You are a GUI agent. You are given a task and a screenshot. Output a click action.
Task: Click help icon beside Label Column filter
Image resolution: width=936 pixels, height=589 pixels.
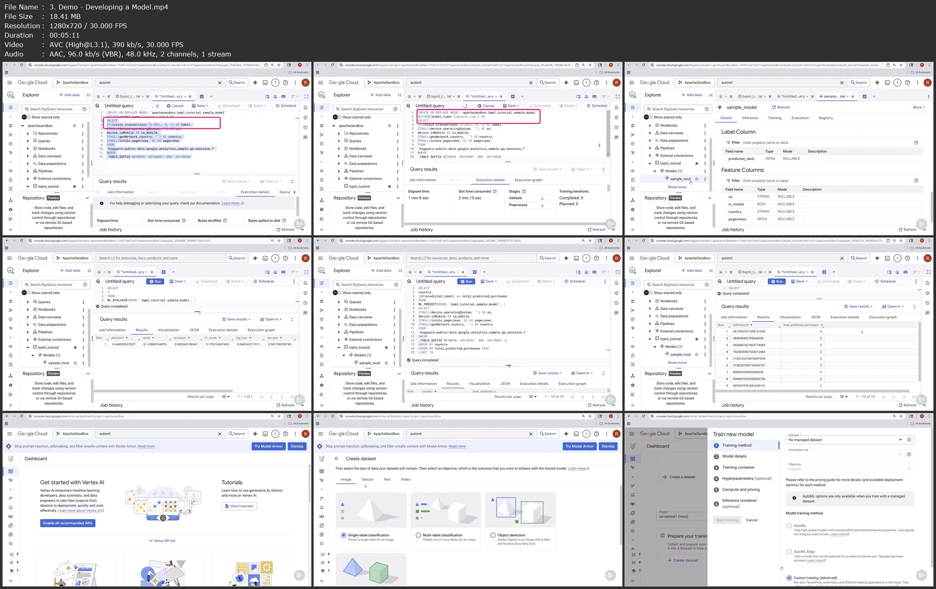click(916, 143)
